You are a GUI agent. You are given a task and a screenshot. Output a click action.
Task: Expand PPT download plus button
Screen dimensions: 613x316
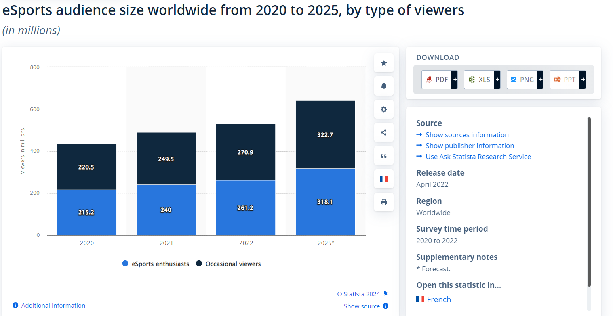(x=582, y=80)
